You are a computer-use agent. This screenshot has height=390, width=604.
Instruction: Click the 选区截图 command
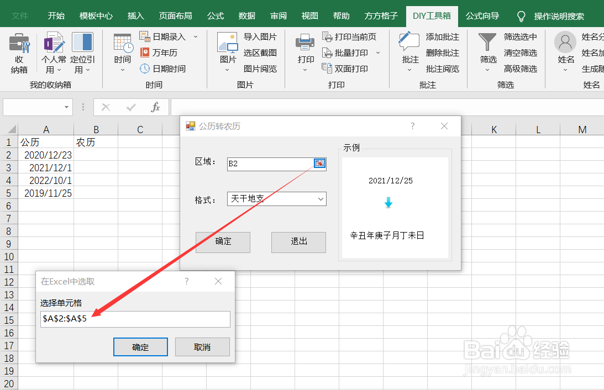point(260,52)
